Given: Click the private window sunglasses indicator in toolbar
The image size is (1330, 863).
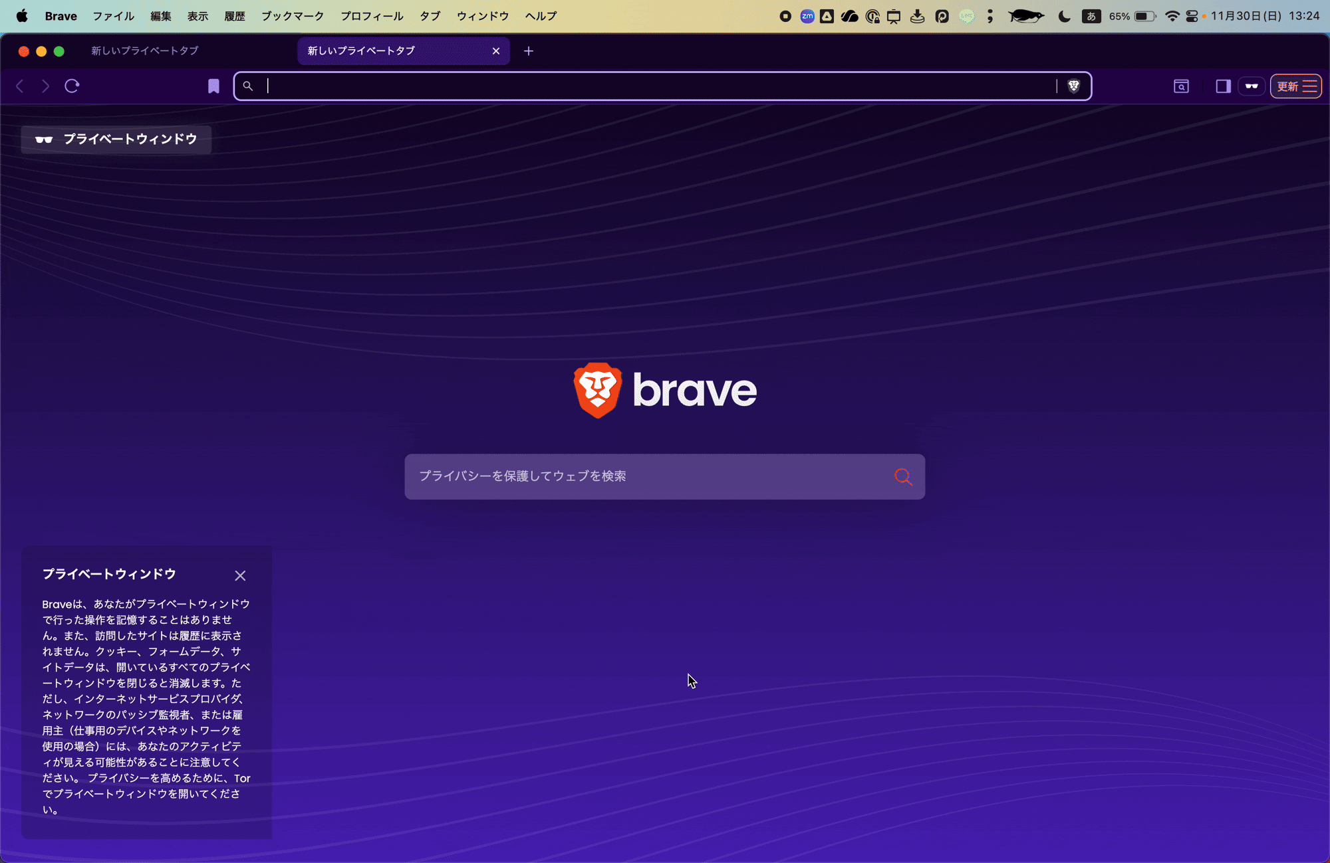Looking at the screenshot, I should pyautogui.click(x=1252, y=86).
